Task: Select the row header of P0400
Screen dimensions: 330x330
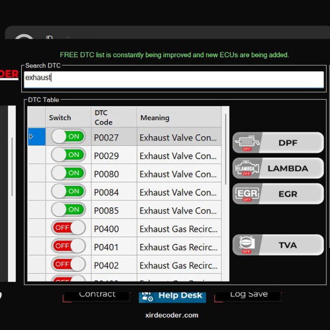Action: (x=37, y=228)
